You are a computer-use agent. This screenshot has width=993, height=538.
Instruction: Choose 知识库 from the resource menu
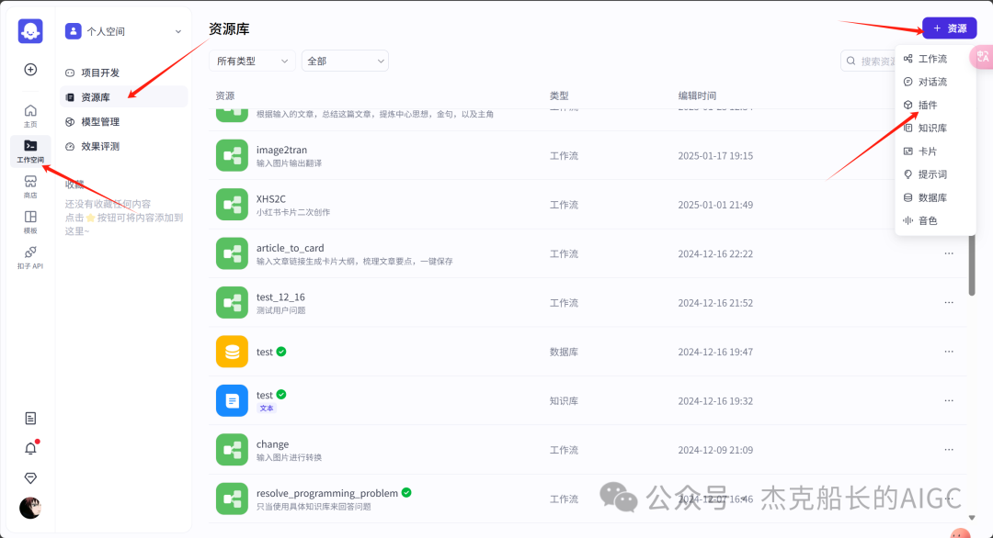[x=935, y=128]
